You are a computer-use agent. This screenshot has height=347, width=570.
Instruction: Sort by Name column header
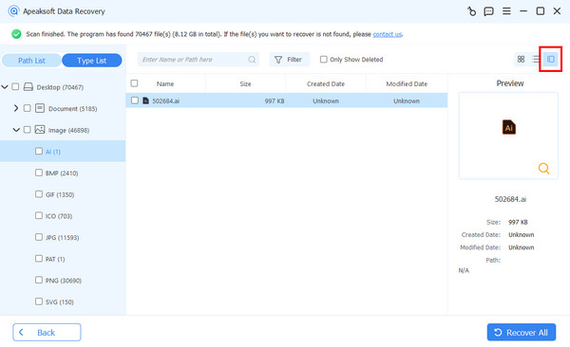pyautogui.click(x=165, y=83)
